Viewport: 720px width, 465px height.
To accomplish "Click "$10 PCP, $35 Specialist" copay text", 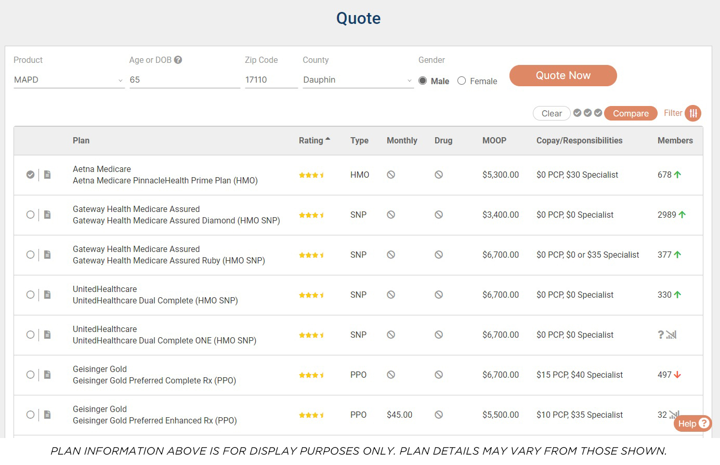I will pyautogui.click(x=580, y=415).
